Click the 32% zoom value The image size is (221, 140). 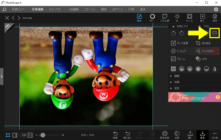(24, 135)
